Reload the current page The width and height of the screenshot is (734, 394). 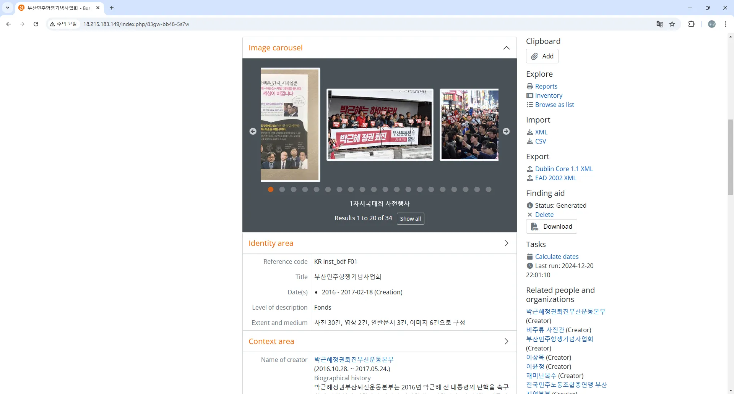36,24
